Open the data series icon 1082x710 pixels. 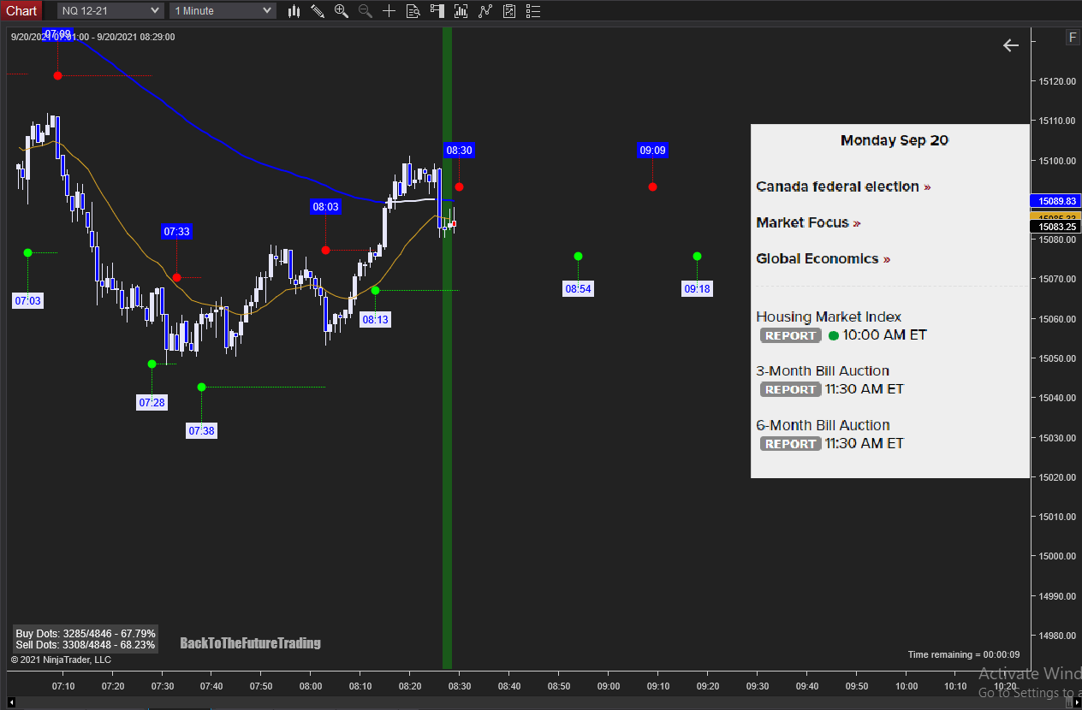(x=461, y=11)
